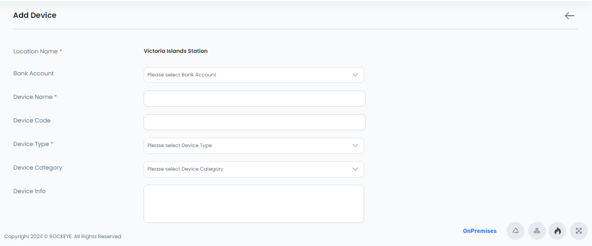
Task: Click the Device Type field label
Action: coord(31,144)
